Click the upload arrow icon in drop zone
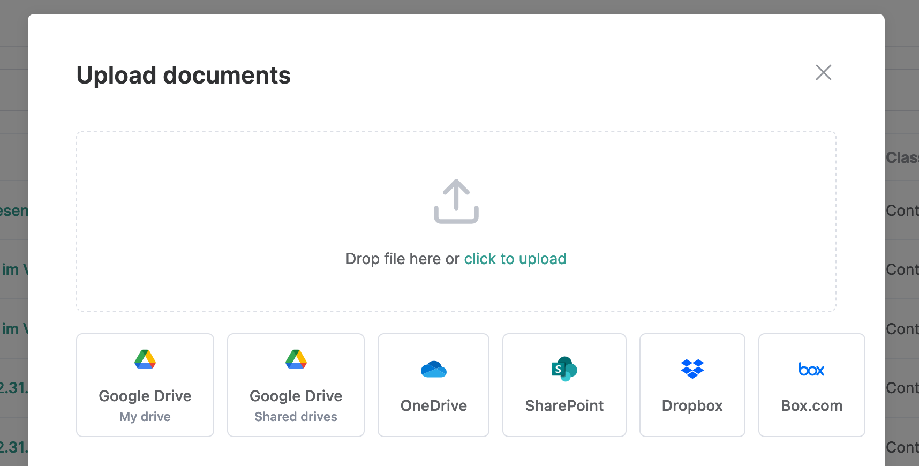Screen dimensions: 919x466 pyautogui.click(x=456, y=201)
